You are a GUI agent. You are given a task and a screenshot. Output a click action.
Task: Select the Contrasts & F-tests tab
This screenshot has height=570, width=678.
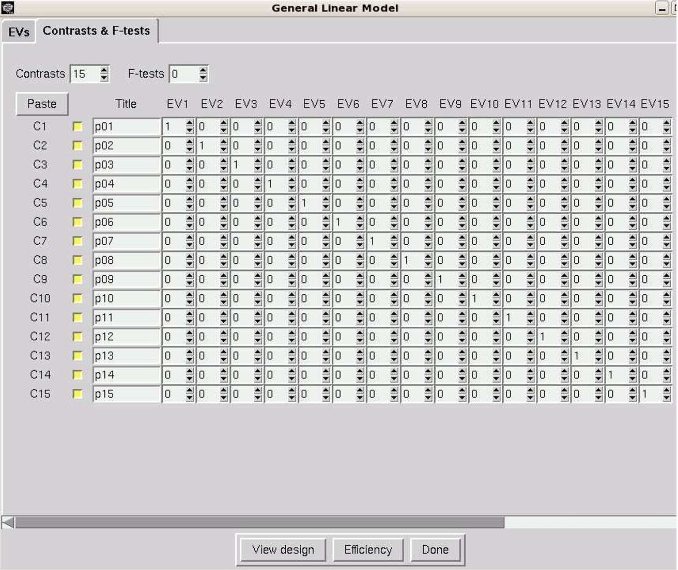point(97,31)
